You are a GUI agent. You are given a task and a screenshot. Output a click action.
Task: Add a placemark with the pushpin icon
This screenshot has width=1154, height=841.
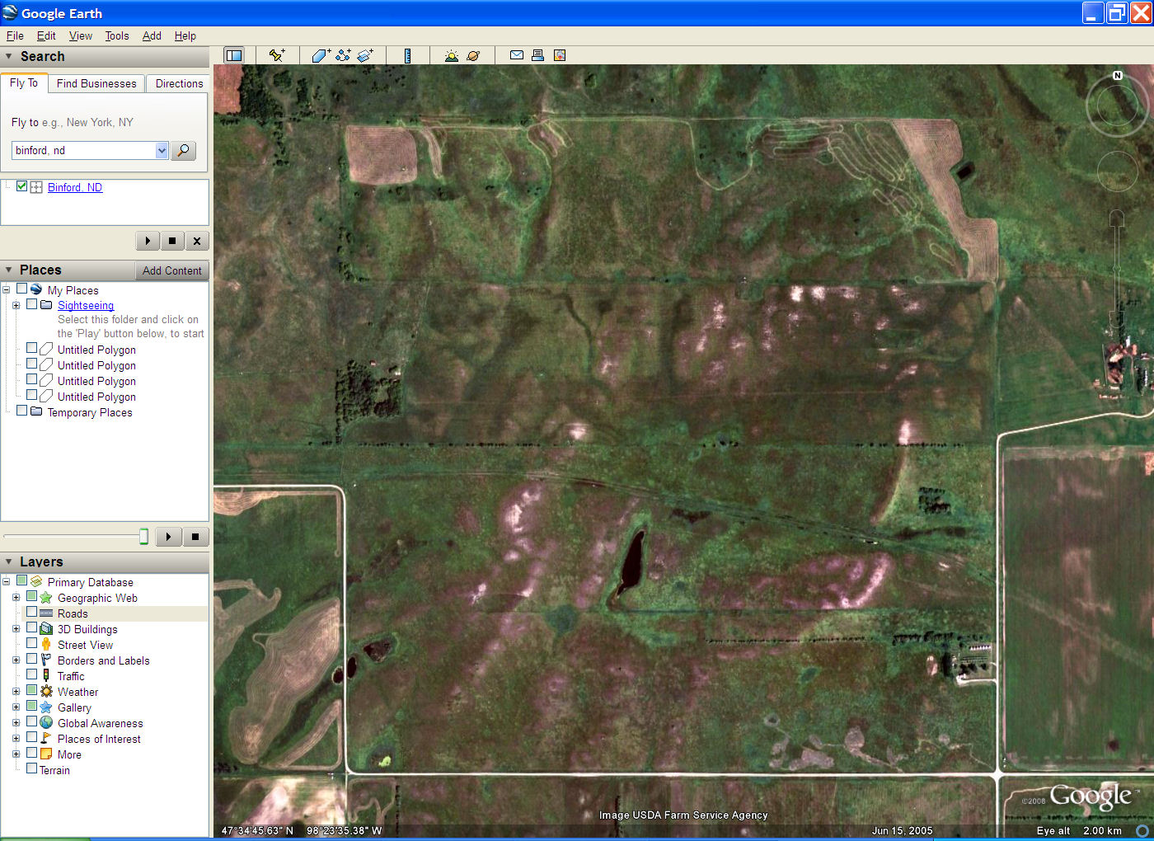coord(277,55)
